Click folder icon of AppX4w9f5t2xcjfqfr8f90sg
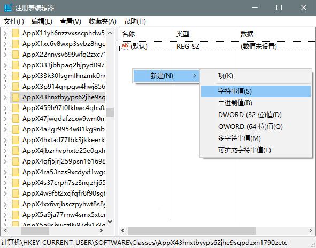The height and width of the screenshot is (248, 316). 16,193
